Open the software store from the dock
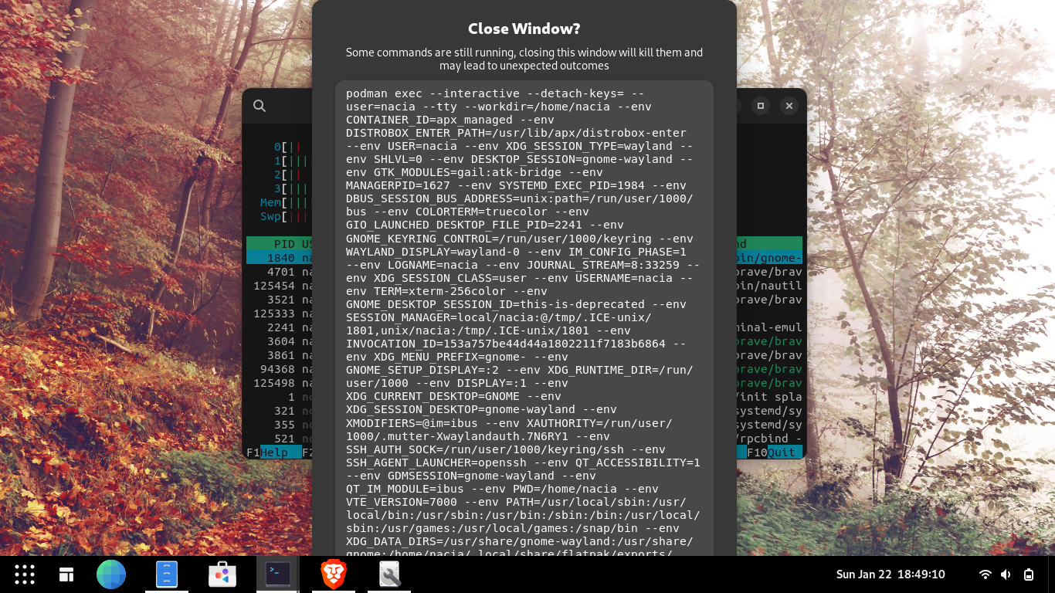 [222, 574]
